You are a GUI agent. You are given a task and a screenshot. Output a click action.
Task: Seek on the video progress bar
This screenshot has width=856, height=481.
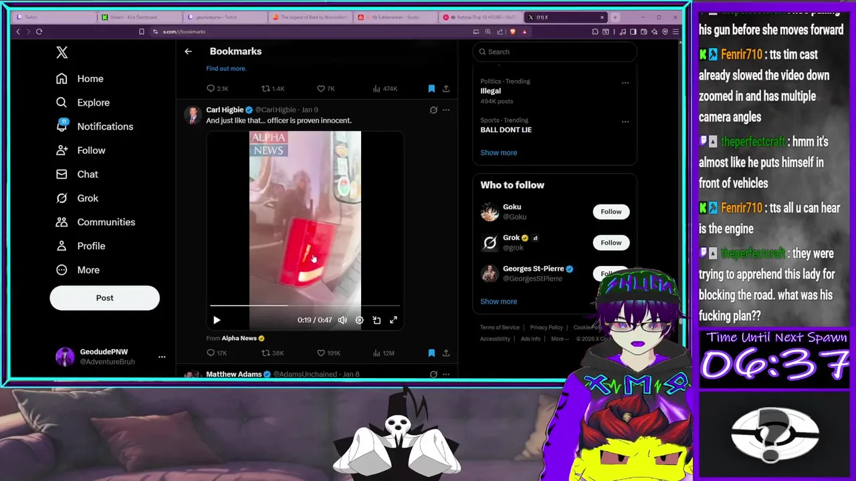click(x=305, y=305)
